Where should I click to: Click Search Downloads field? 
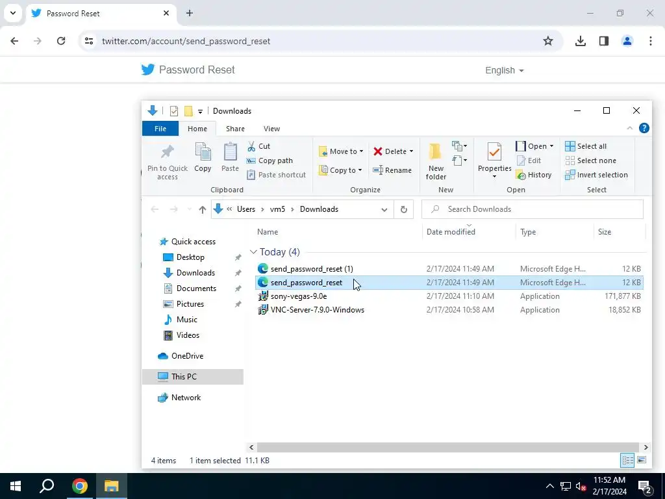tap(533, 209)
